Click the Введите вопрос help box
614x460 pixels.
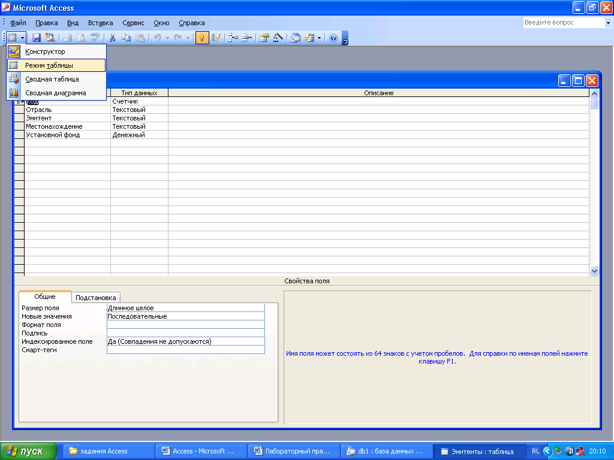564,23
